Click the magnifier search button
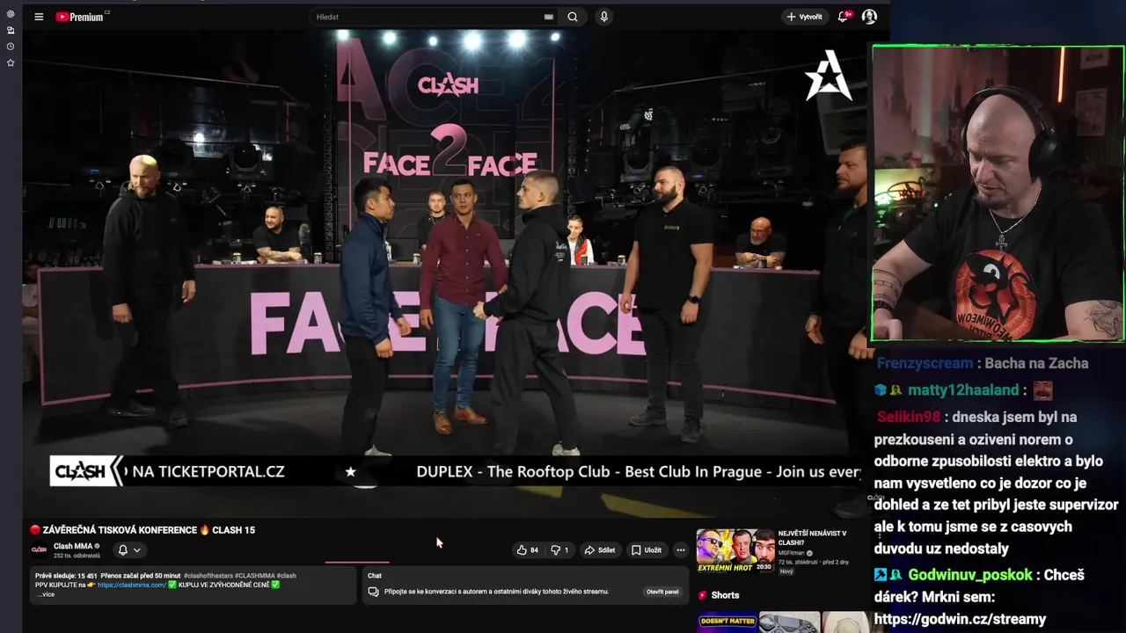The height and width of the screenshot is (633, 1126). 573,17
